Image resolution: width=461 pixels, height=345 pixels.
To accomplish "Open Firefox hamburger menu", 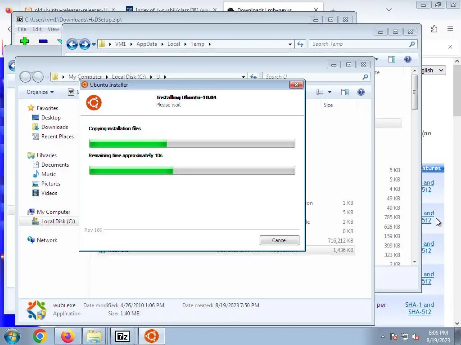I will coord(450,29).
